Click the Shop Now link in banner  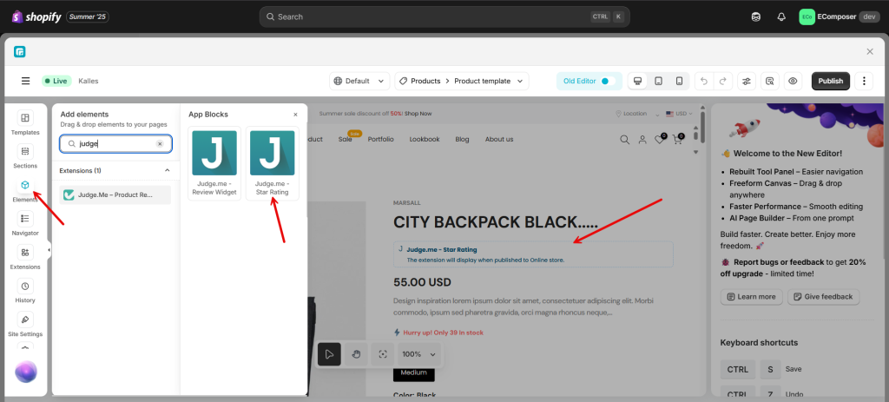pos(418,114)
